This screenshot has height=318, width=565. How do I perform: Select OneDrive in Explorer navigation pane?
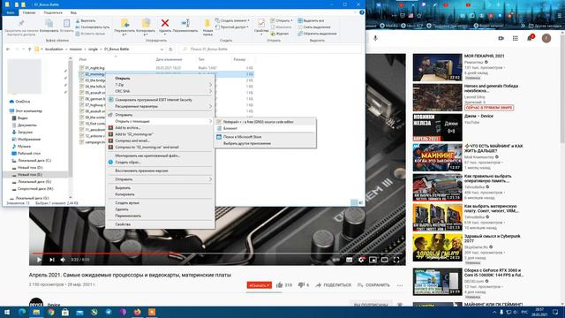[x=19, y=102]
